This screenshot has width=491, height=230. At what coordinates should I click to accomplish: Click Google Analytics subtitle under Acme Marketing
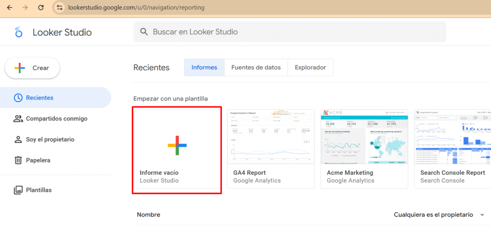351,181
